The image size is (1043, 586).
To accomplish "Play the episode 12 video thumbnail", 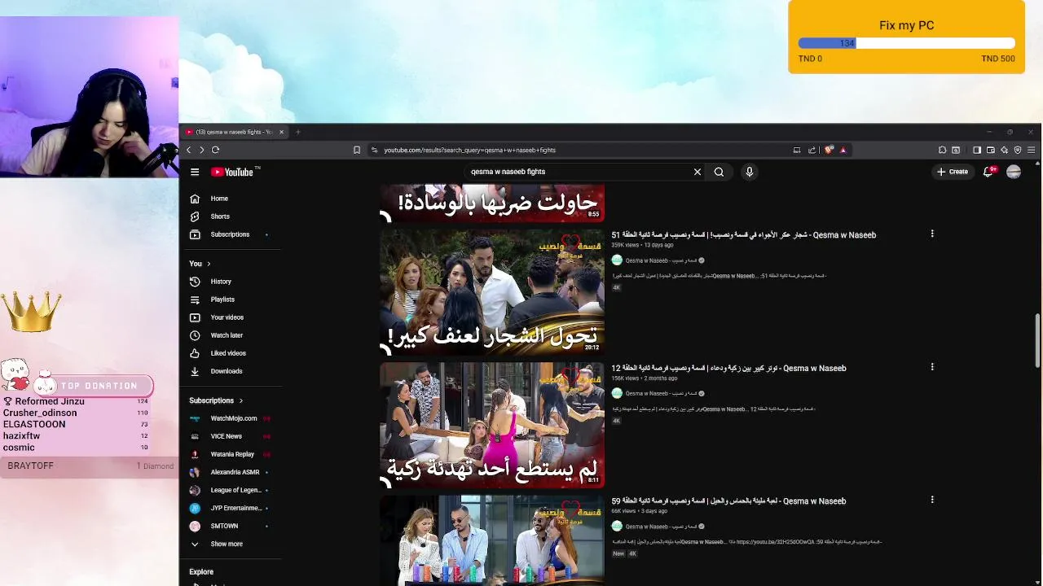I will [492, 425].
